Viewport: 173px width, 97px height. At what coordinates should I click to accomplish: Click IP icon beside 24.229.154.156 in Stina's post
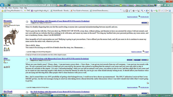click(x=139, y=87)
